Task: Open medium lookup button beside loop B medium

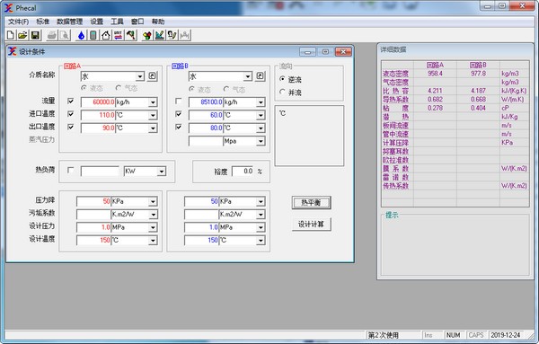Action: 261,76
